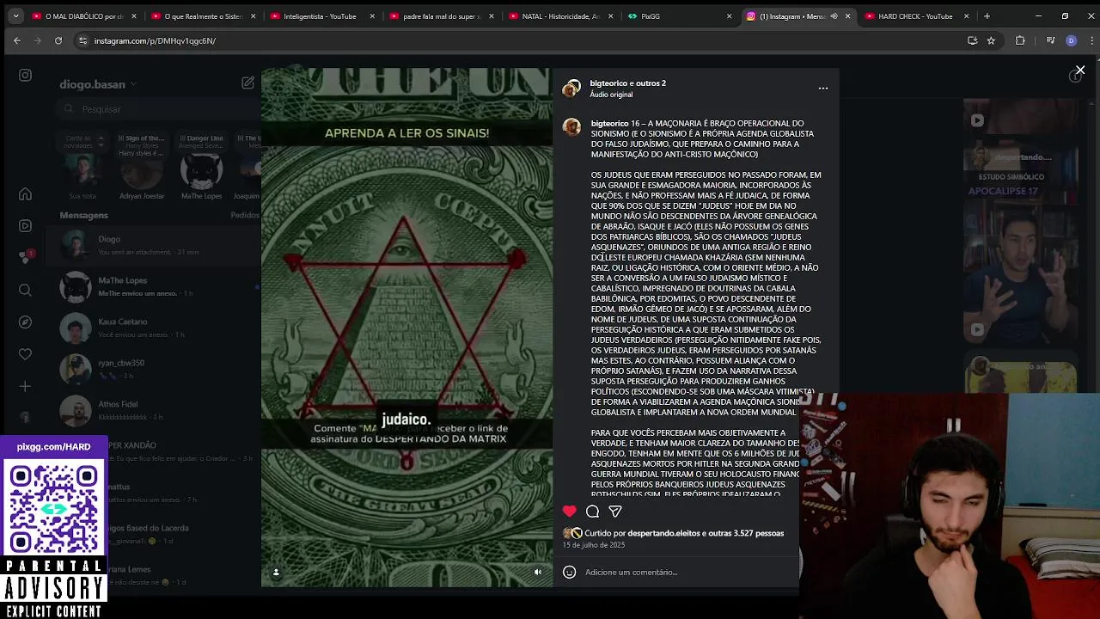The image size is (1100, 619).
Task: Open a new browser tab with plus
Action: tap(987, 16)
